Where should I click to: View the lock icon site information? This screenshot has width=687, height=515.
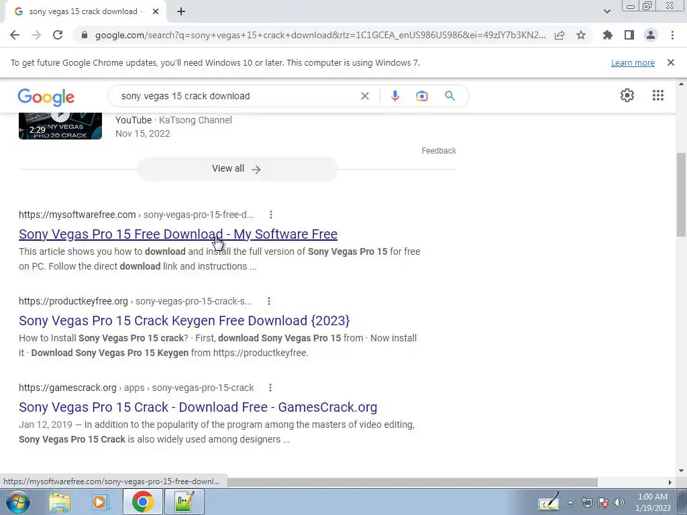pyautogui.click(x=85, y=35)
